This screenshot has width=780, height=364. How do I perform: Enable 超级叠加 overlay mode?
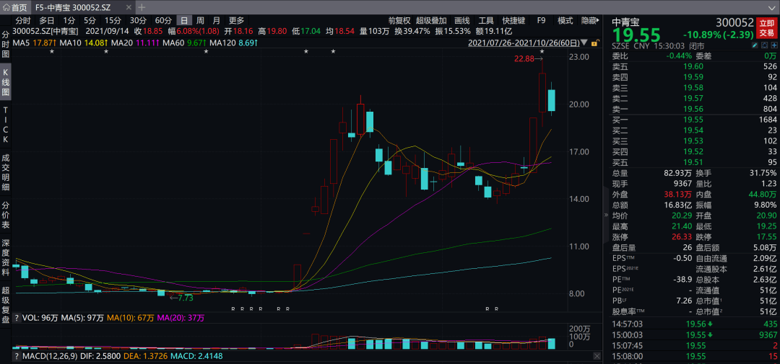point(431,20)
